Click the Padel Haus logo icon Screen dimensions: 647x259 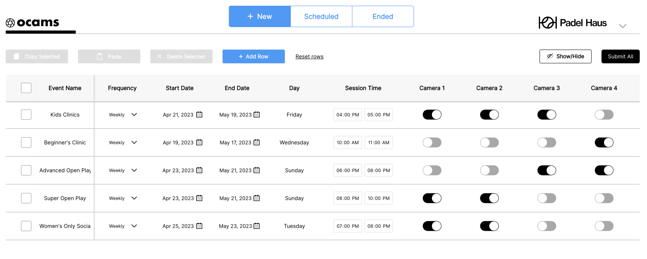547,23
